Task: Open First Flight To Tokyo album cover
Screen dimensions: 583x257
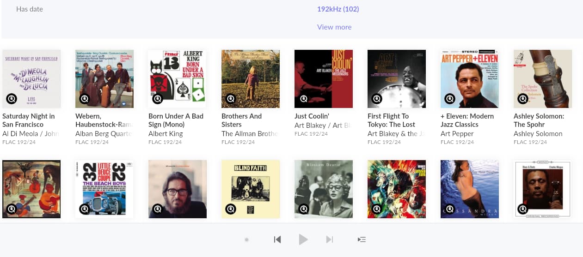Action: pyautogui.click(x=397, y=79)
